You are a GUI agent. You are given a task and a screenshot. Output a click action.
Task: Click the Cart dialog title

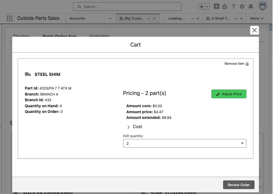[135, 45]
